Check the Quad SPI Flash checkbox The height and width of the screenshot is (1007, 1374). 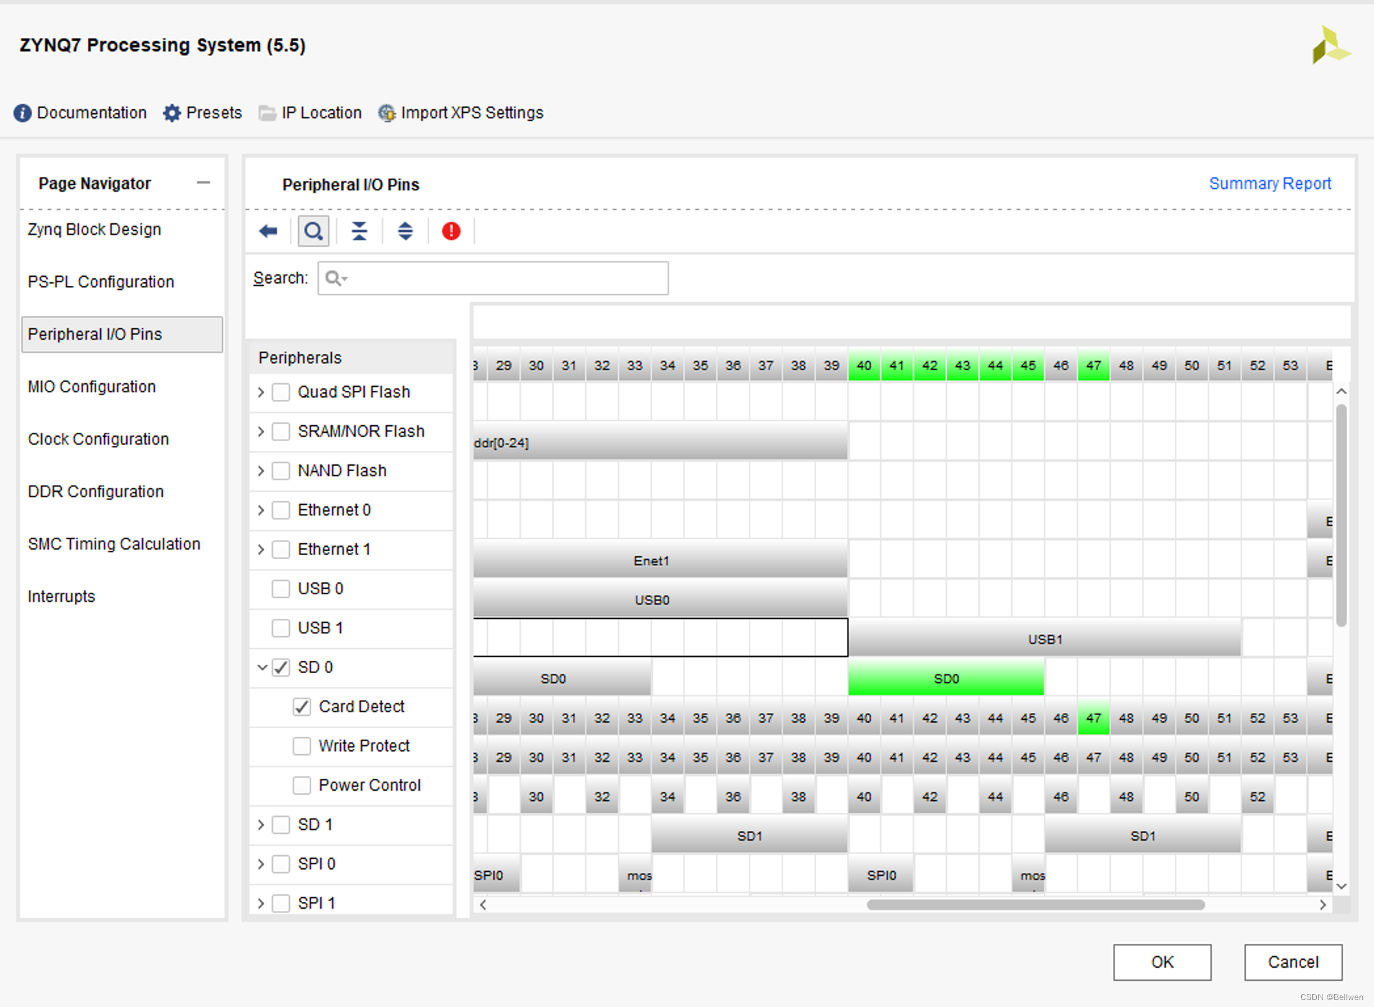click(x=281, y=392)
